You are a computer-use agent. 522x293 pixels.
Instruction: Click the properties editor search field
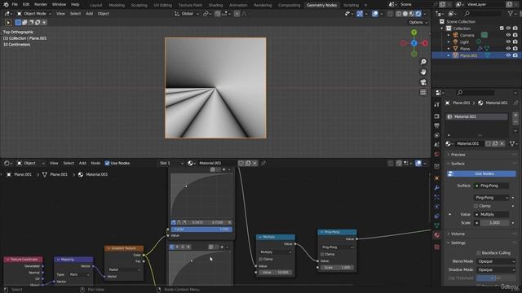[x=476, y=93]
